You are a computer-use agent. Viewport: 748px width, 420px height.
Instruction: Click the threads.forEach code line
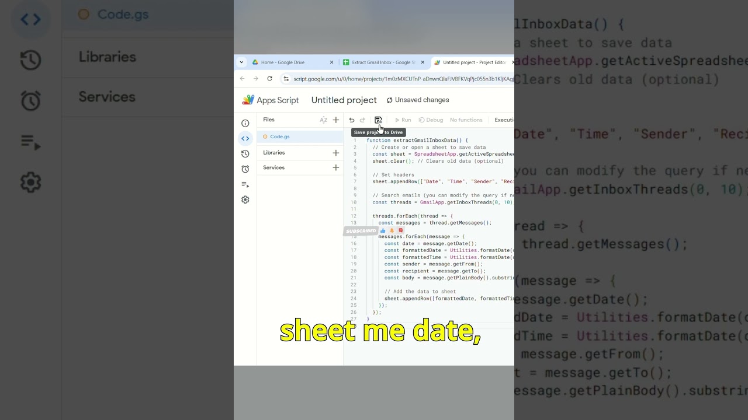pyautogui.click(x=413, y=216)
